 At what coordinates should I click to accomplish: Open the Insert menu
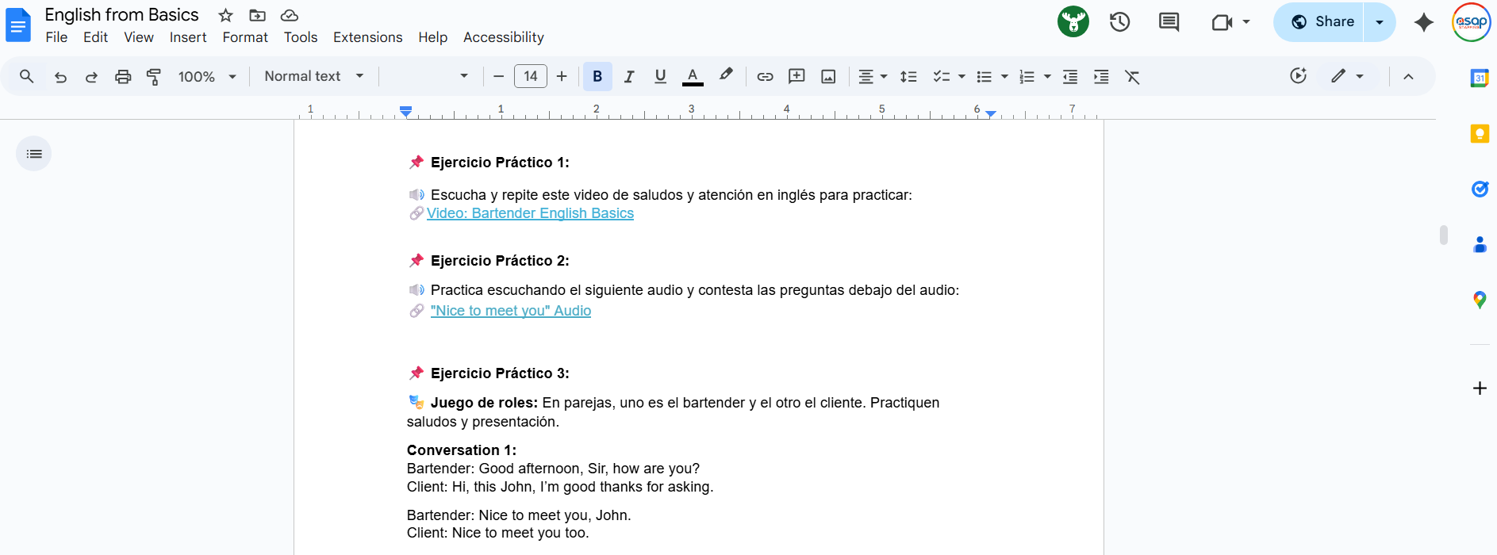click(188, 37)
